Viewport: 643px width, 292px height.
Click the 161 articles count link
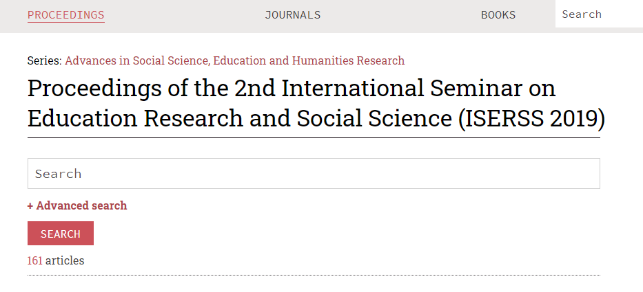[x=35, y=260]
